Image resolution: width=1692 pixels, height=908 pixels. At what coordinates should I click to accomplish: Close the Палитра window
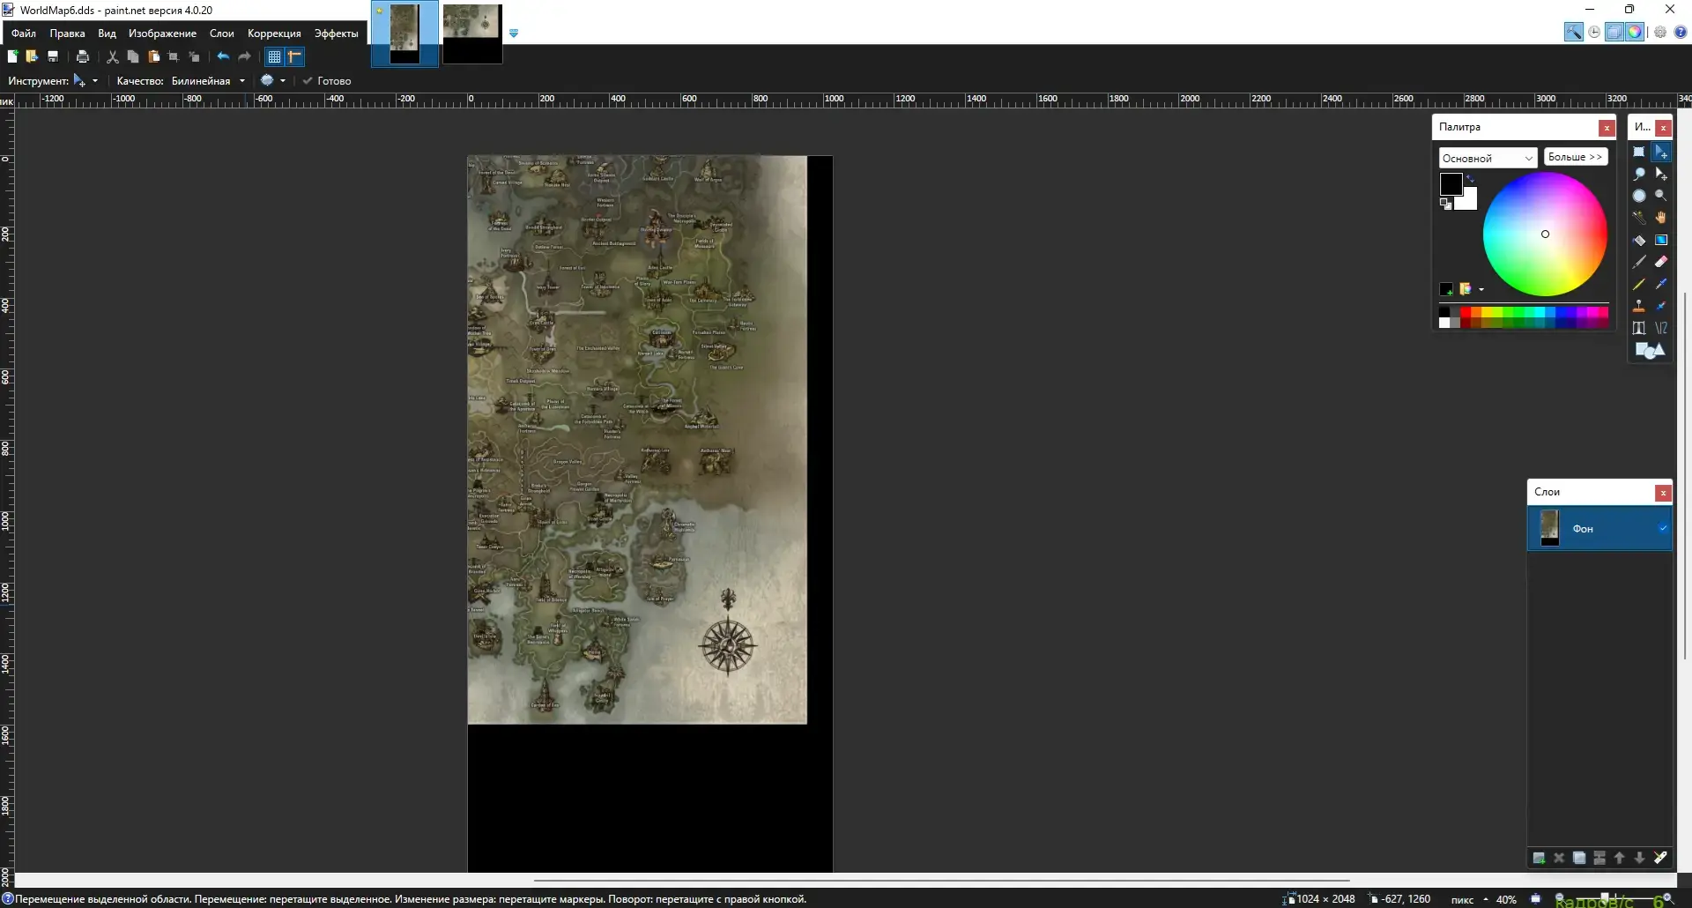tap(1607, 128)
